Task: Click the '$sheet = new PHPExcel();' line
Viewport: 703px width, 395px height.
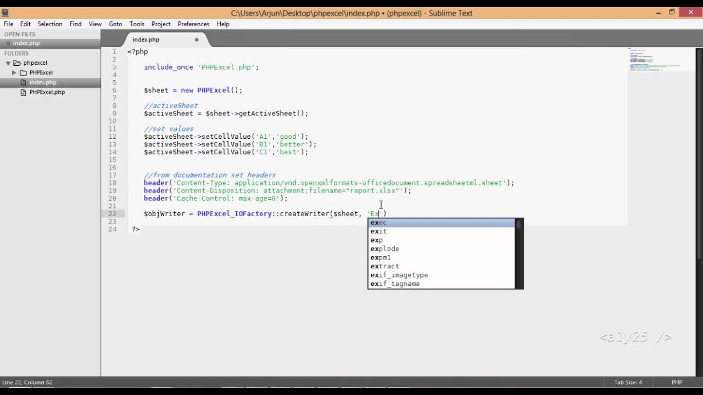Action: coord(193,90)
